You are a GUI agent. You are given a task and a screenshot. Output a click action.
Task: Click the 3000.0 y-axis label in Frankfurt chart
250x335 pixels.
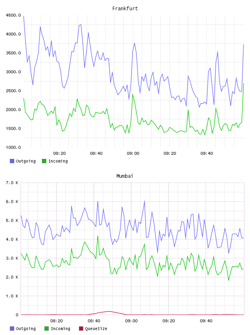tap(13, 72)
